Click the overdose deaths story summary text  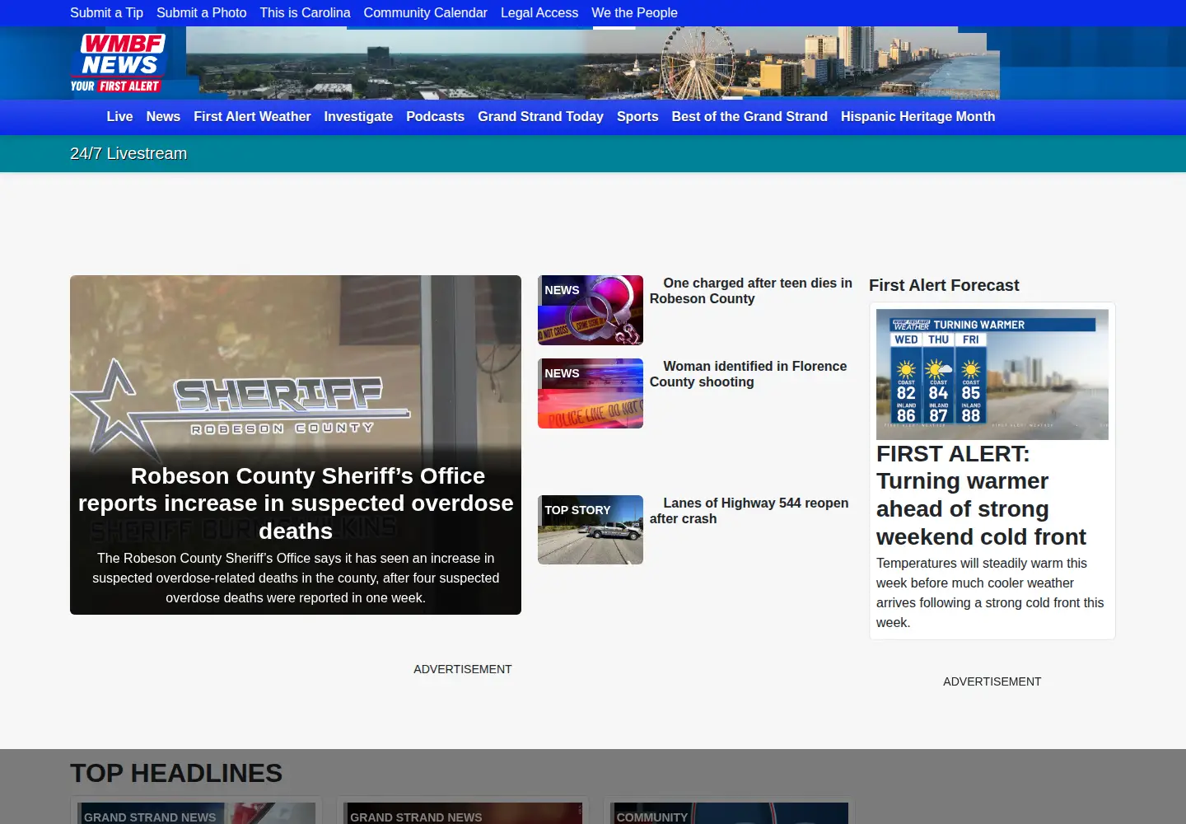[296, 578]
